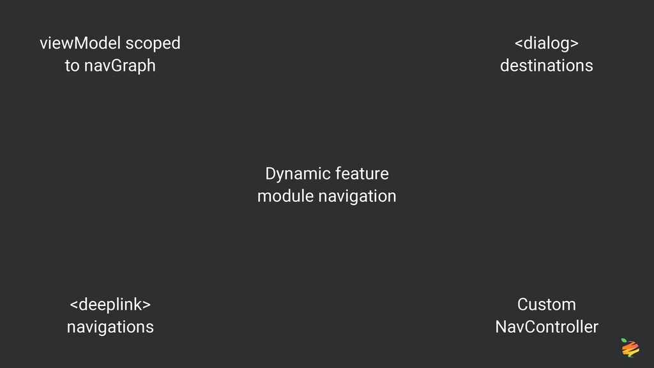
Task: Select the "<deeplink>" tag text
Action: pos(110,305)
